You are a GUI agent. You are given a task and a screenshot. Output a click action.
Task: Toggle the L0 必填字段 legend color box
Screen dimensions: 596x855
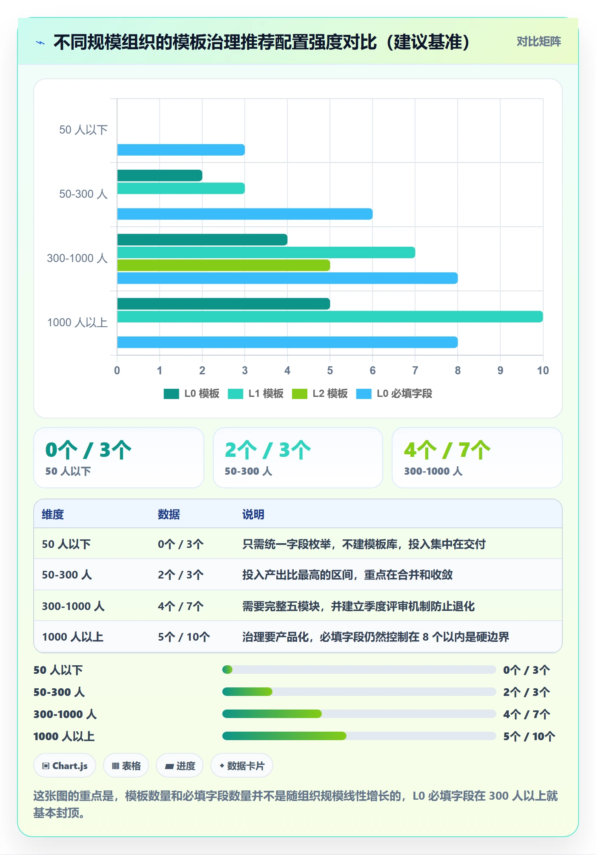tap(364, 394)
